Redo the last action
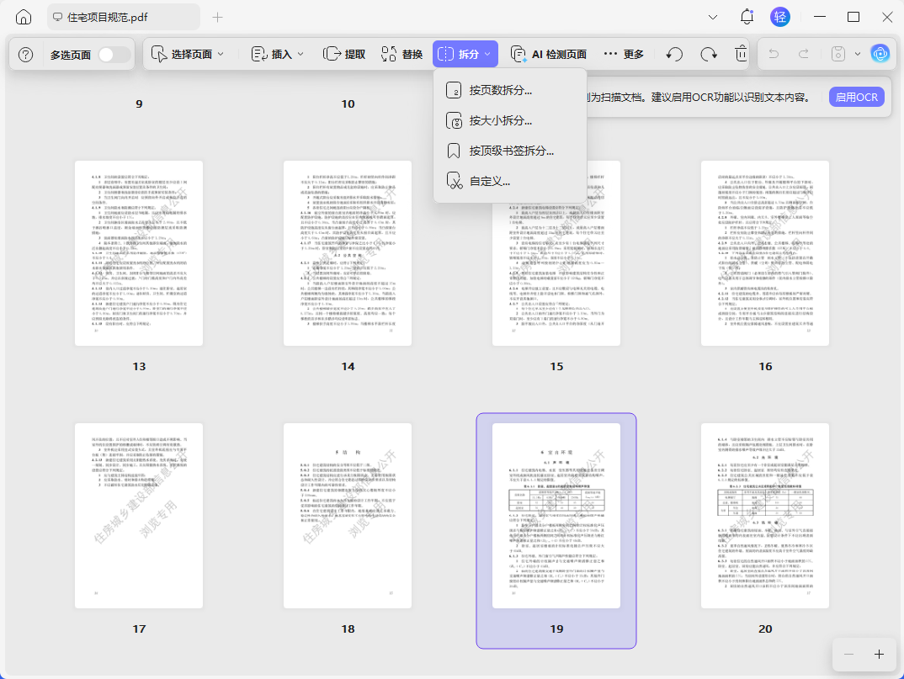Viewport: 904px width, 679px height. (803, 54)
